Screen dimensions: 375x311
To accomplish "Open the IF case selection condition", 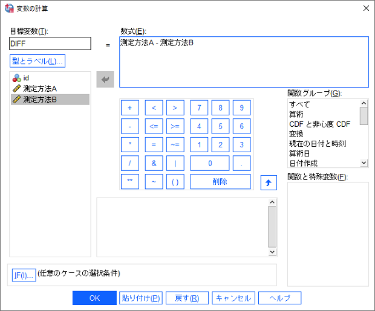I will coord(24,275).
